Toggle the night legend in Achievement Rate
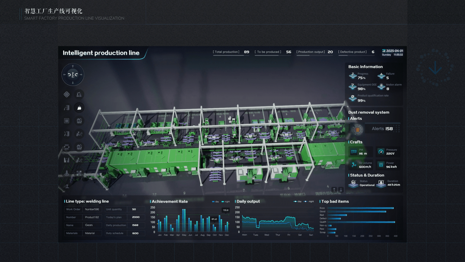 pos(226,202)
